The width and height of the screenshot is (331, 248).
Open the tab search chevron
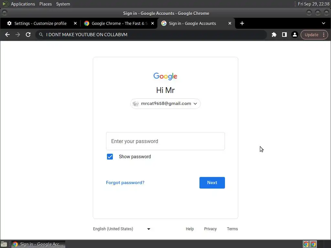coord(323,23)
